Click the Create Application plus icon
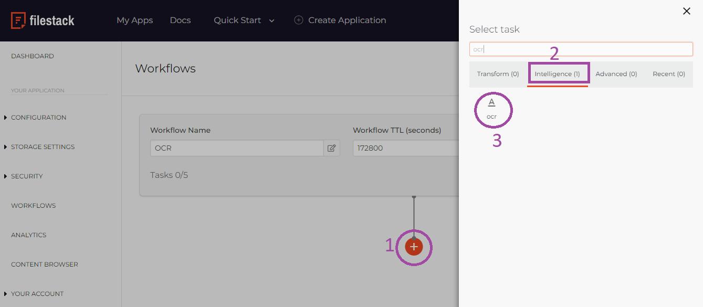703x307 pixels. (299, 20)
